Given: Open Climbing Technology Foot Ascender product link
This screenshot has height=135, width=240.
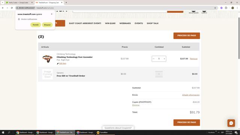Looking at the screenshot, I should pos(75,57).
